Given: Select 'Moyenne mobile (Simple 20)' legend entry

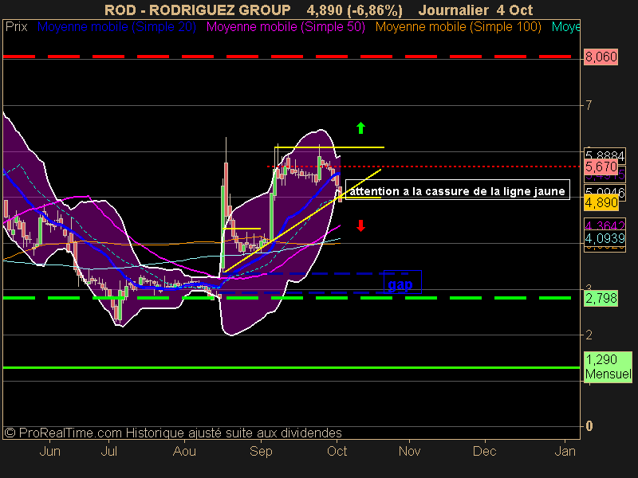Looking at the screenshot, I should [x=116, y=27].
